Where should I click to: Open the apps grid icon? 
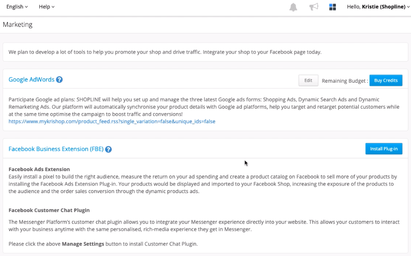pyautogui.click(x=333, y=7)
